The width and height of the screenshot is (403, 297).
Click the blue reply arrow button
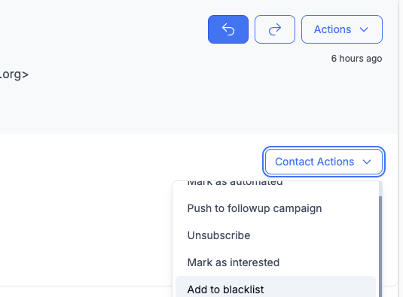pyautogui.click(x=228, y=29)
